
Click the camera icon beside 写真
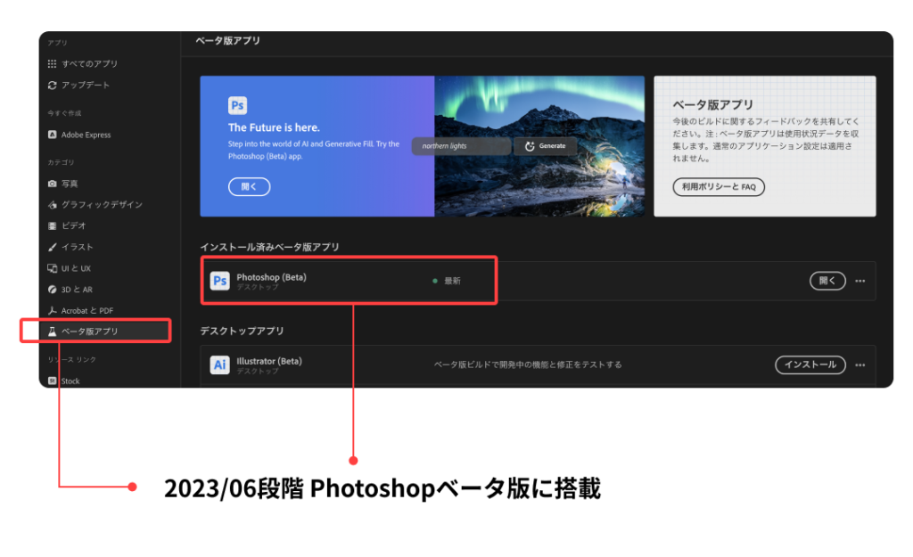[x=53, y=184]
